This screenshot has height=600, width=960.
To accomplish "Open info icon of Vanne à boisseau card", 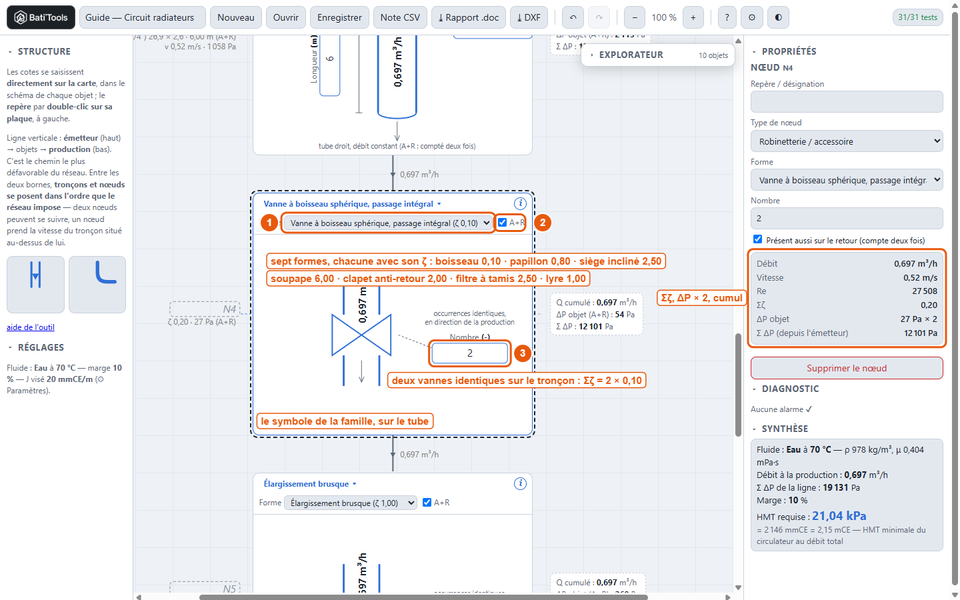I will pyautogui.click(x=520, y=203).
